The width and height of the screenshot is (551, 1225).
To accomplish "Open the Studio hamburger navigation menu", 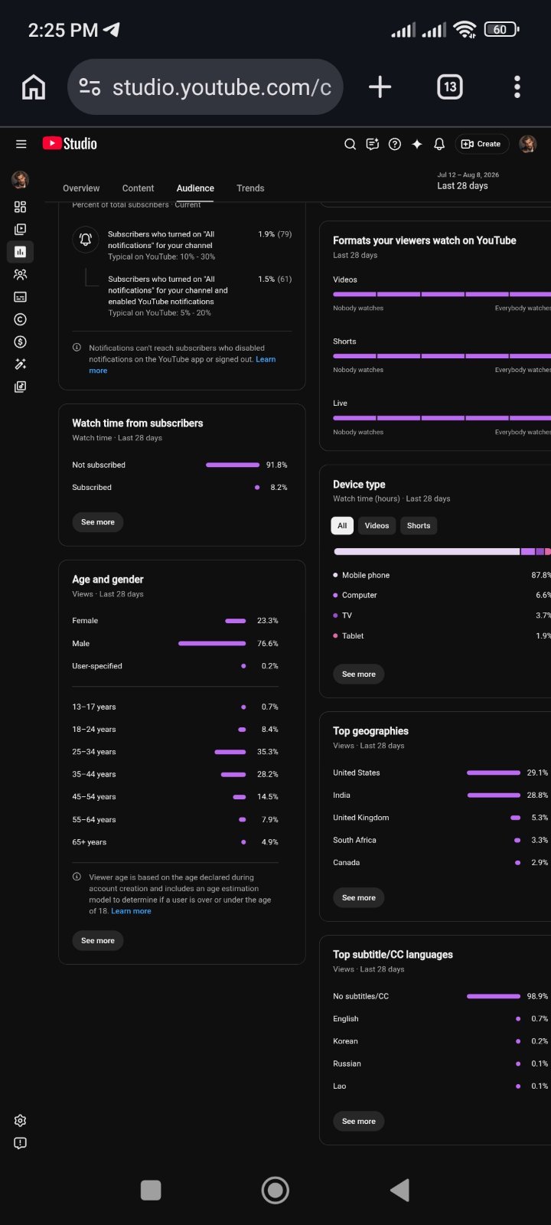I will coord(21,144).
